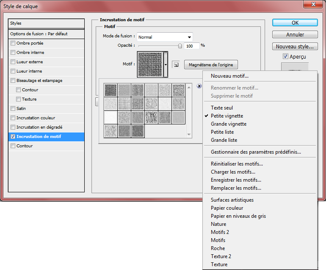Select the vertical-streak pattern in the third row
Viewport: 326px width, 270px height.
click(x=151, y=117)
